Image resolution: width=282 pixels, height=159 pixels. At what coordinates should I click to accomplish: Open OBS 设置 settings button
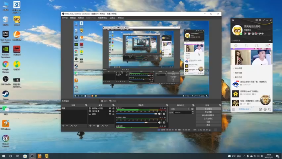(208, 122)
